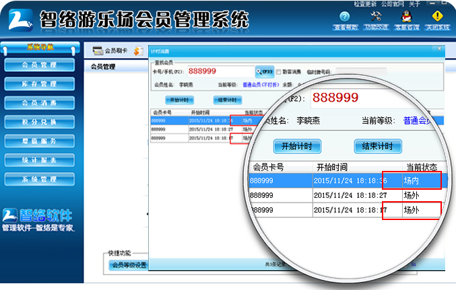Close the 计时消费 dialog with its X
Screen dimensions: 456x290
(439, 48)
